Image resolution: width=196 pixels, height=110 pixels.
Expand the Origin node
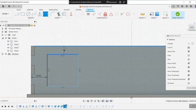[2, 35]
